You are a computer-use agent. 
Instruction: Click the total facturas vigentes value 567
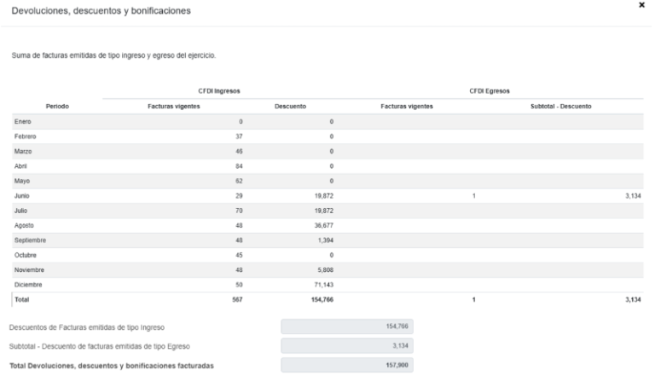pos(237,299)
